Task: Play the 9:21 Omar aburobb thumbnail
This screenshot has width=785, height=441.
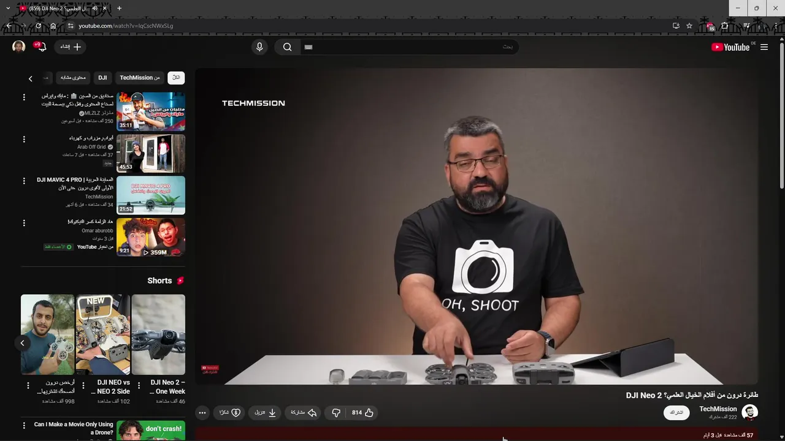Action: point(151,237)
